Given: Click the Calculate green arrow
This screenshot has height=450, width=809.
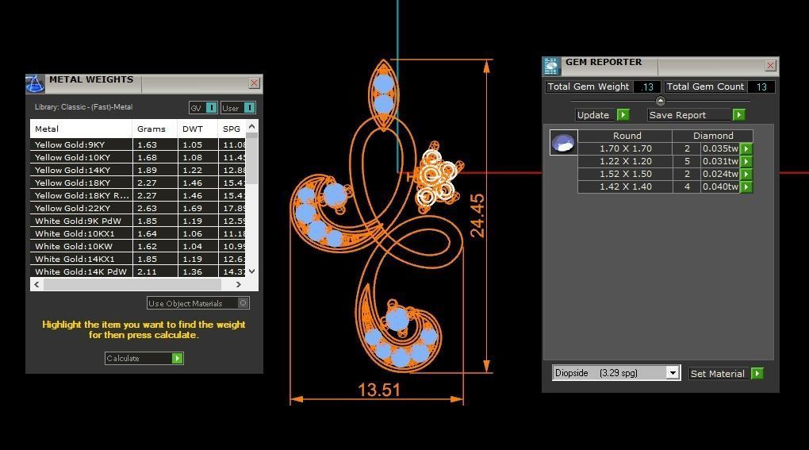Looking at the screenshot, I should click(177, 358).
